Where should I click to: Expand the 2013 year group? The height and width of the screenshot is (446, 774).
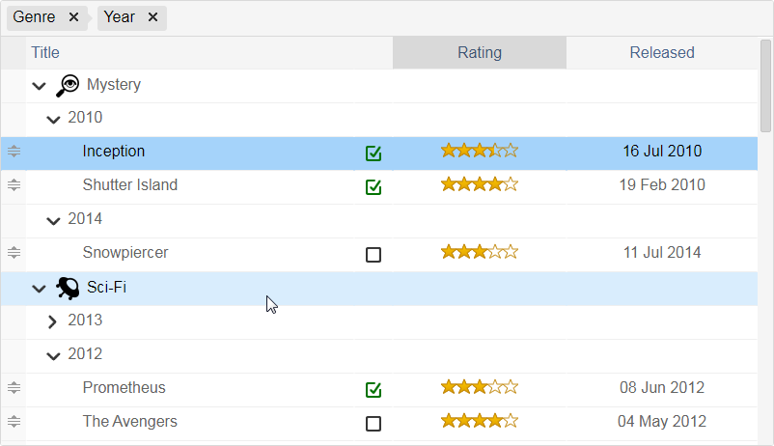[x=52, y=321]
